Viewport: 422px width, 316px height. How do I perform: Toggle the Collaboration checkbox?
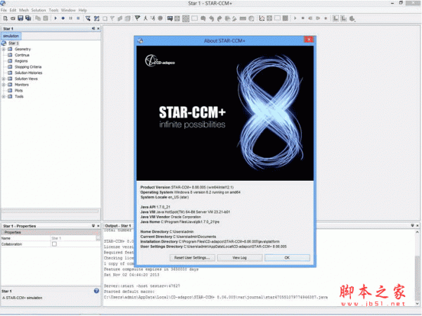click(x=54, y=244)
